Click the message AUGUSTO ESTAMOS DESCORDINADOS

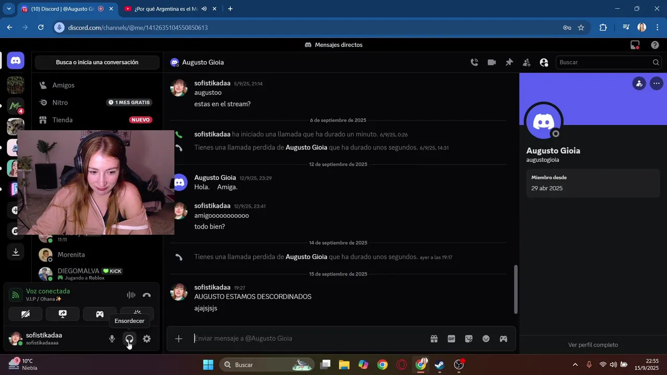click(x=253, y=297)
